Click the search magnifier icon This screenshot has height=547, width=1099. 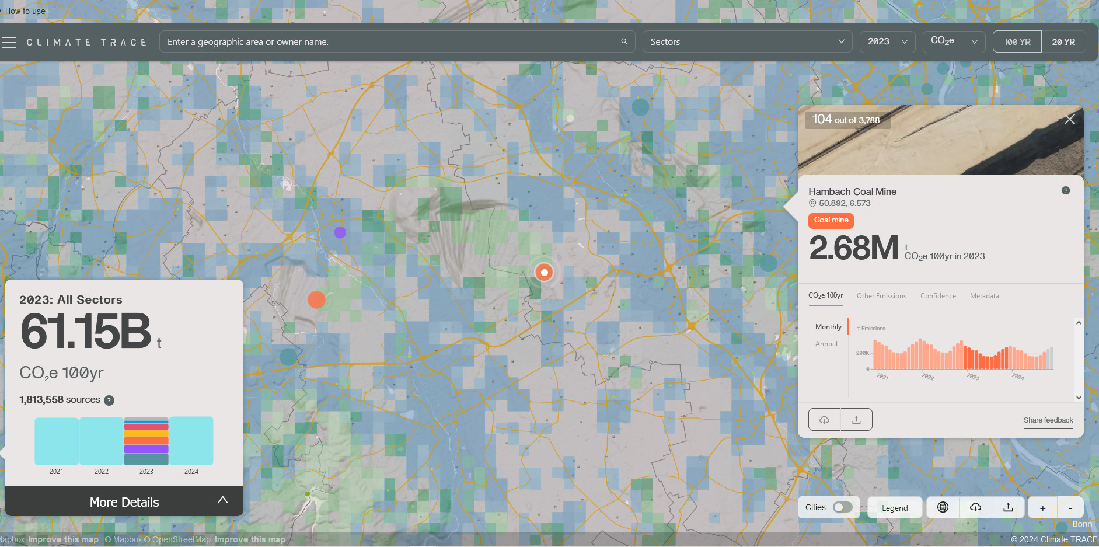[624, 41]
